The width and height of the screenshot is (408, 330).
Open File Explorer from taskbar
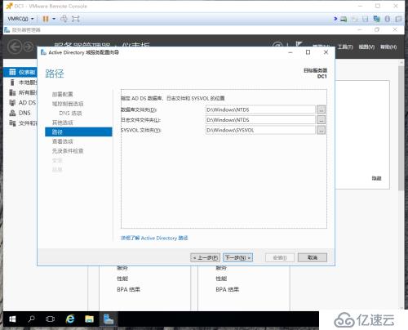(89, 319)
